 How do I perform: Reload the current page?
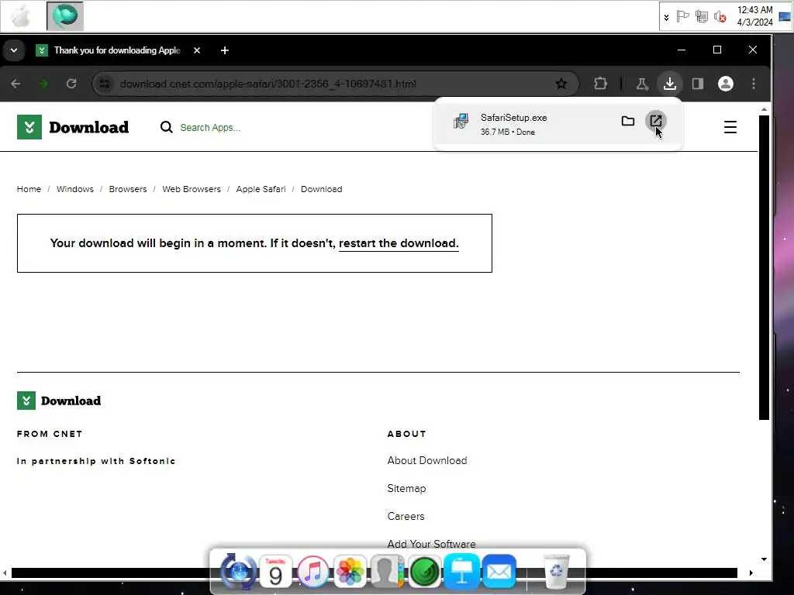point(71,84)
